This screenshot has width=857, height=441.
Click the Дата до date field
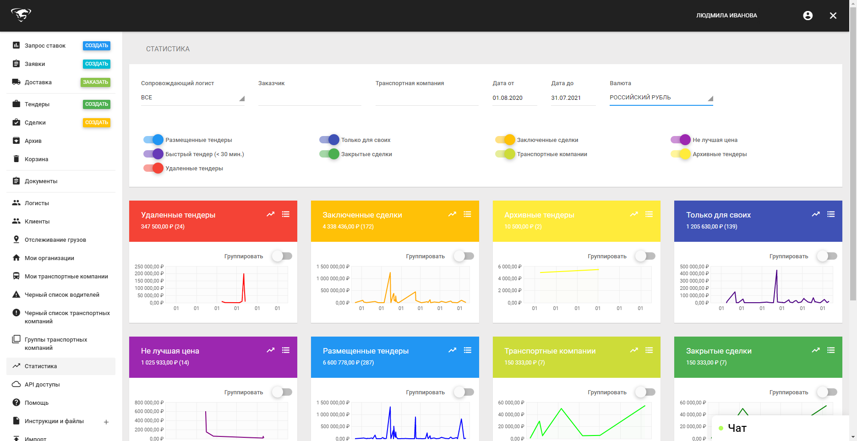573,98
